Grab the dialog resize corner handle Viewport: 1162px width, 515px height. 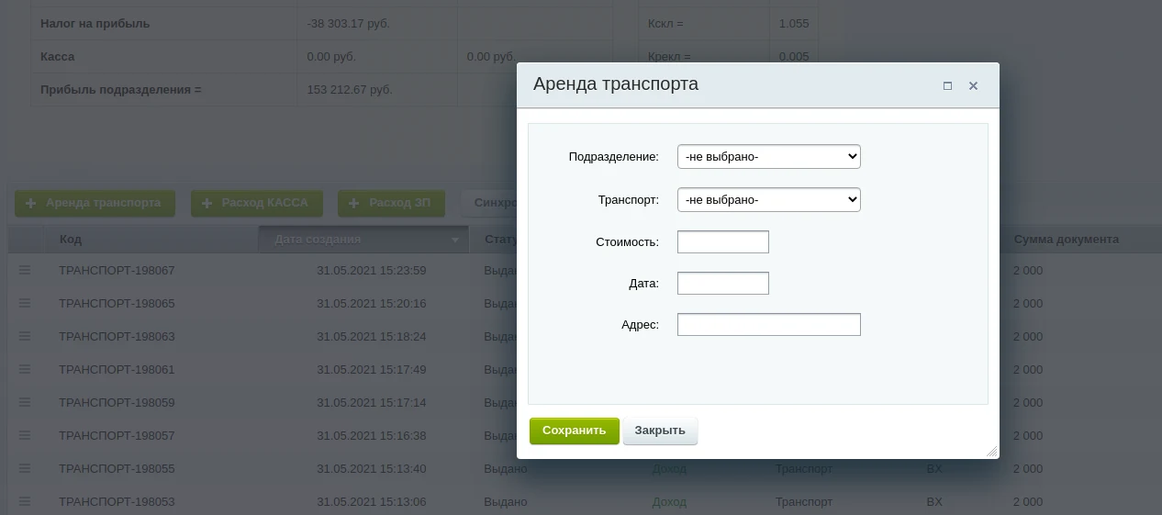click(x=992, y=452)
